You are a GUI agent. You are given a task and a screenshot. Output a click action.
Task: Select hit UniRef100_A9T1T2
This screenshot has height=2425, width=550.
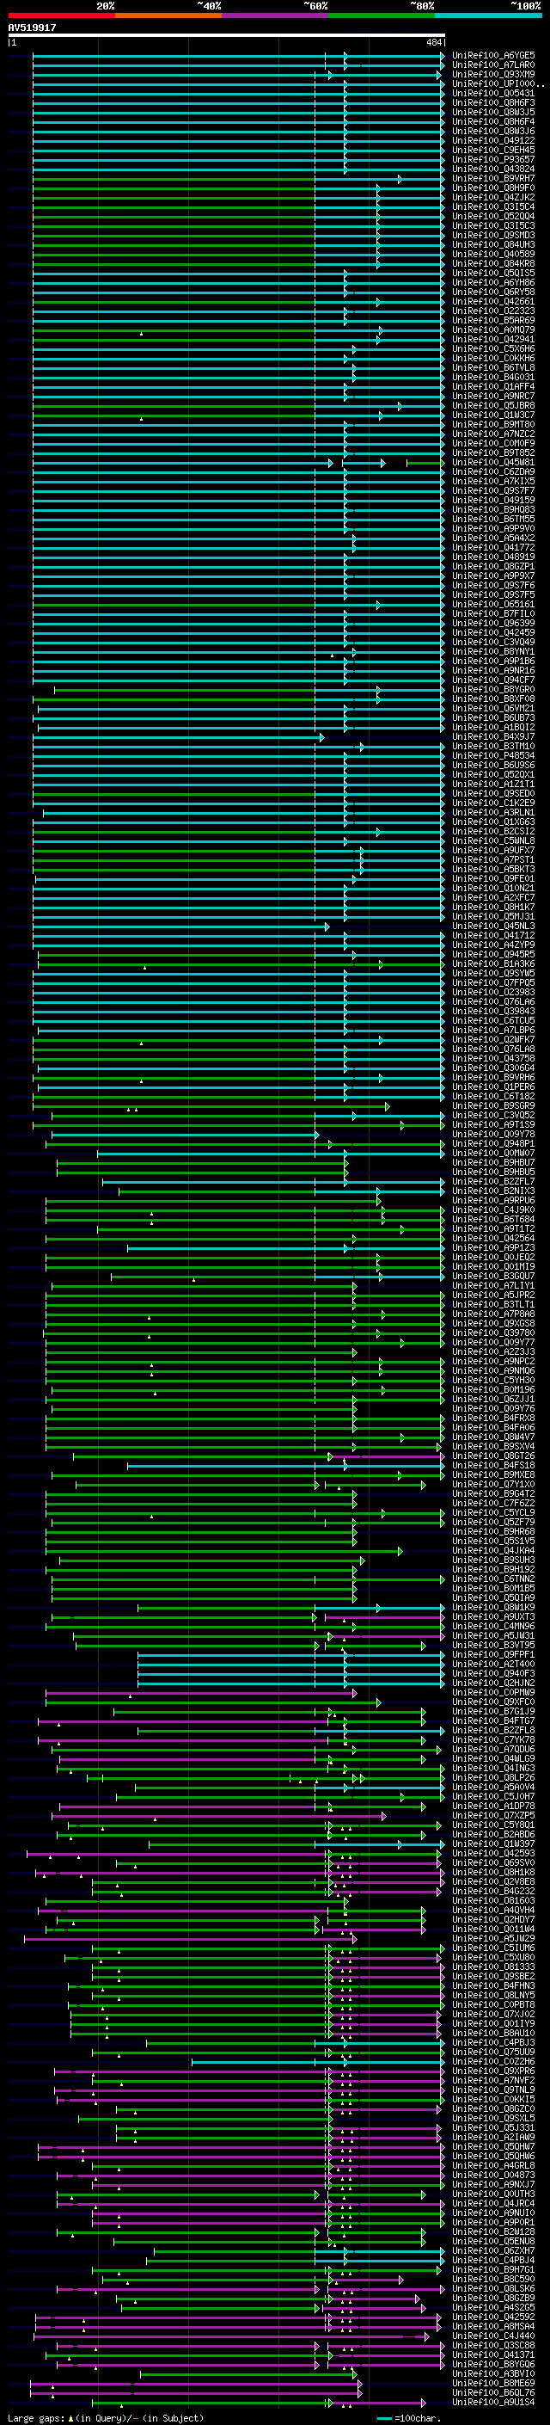493,1229
